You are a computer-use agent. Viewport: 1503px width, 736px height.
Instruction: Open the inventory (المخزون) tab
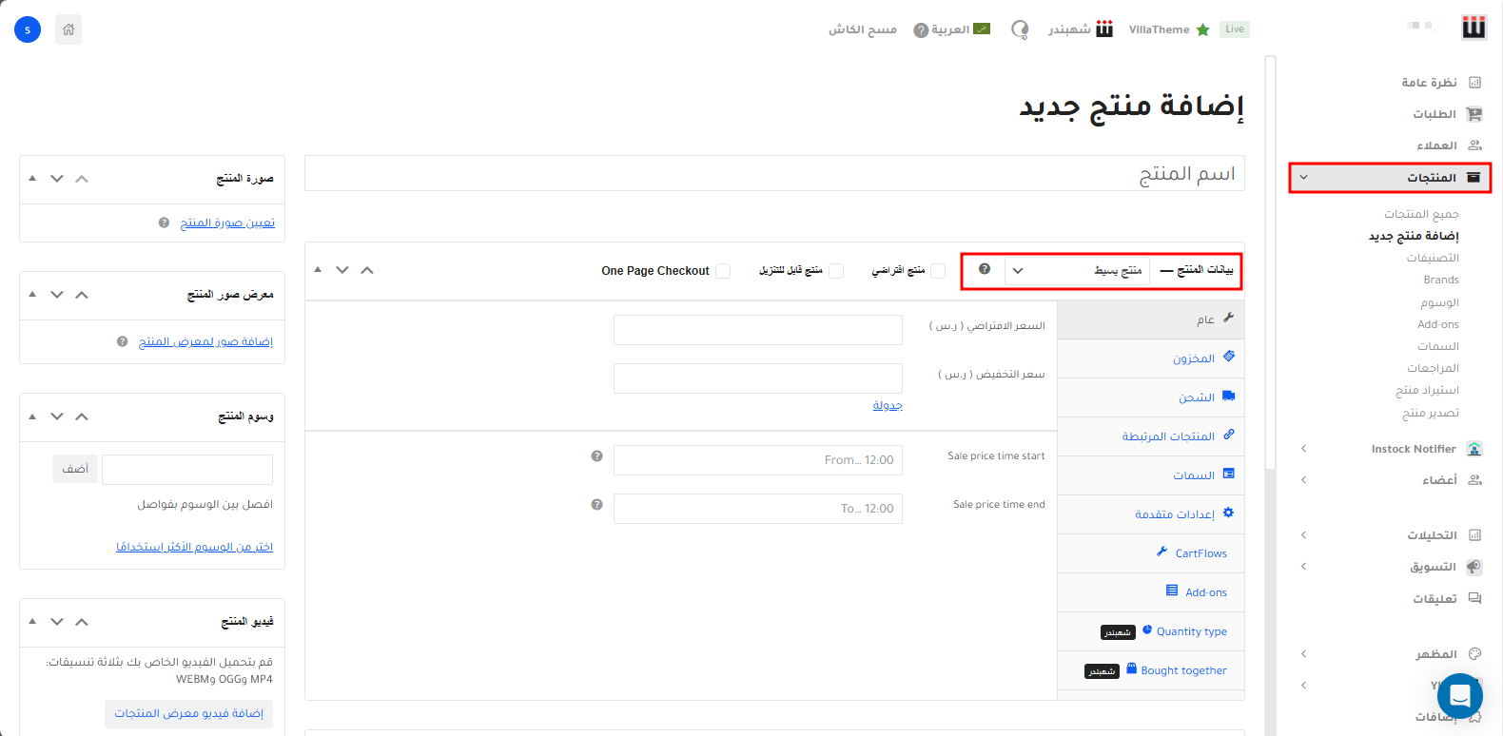[x=1193, y=358]
